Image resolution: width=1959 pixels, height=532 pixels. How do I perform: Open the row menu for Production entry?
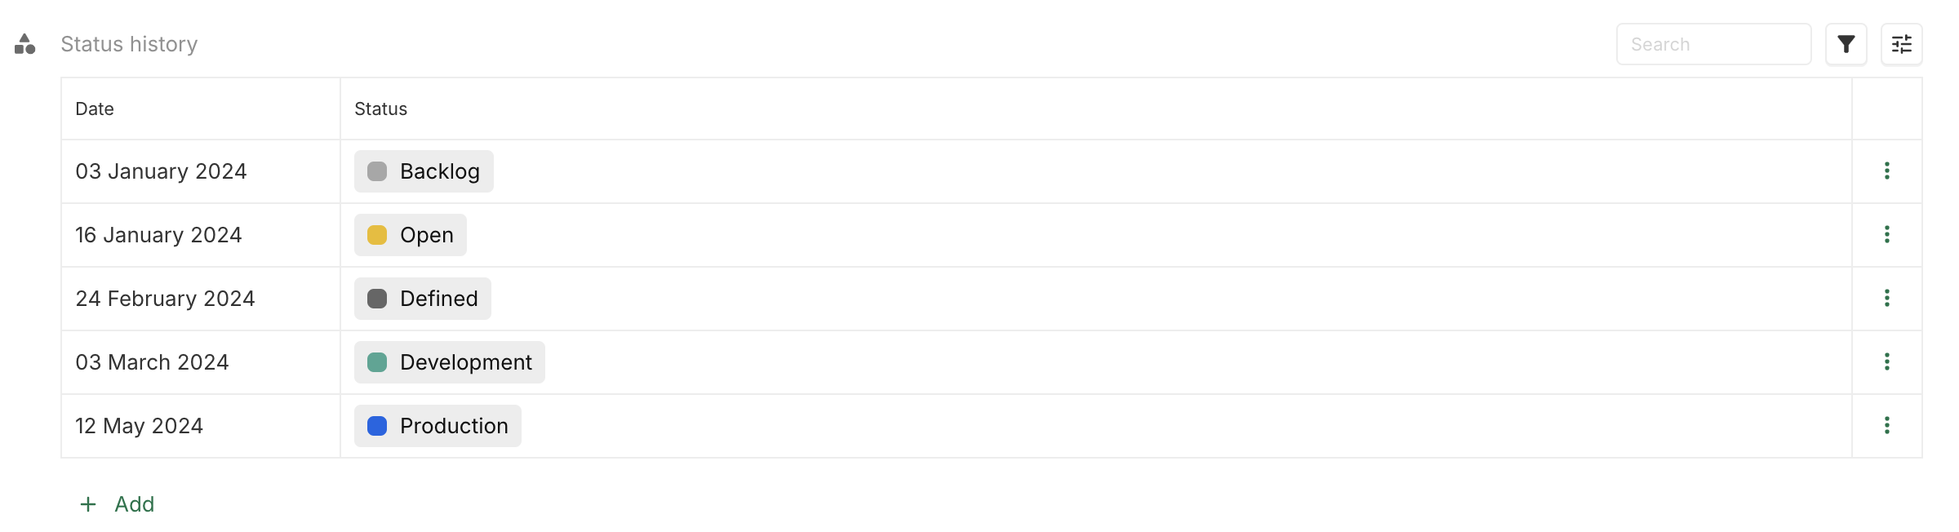[x=1888, y=425]
